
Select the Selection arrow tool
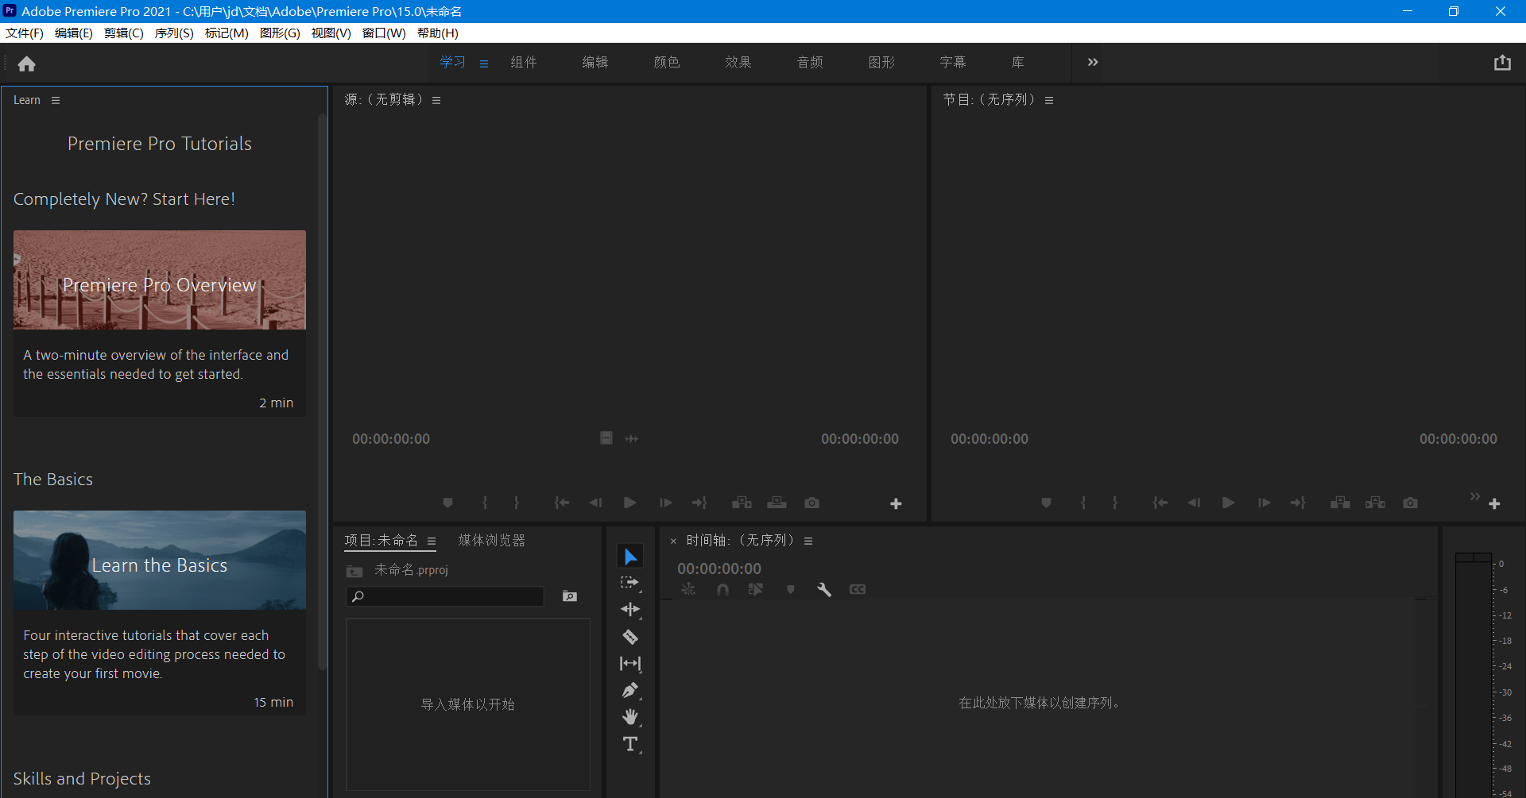[630, 556]
